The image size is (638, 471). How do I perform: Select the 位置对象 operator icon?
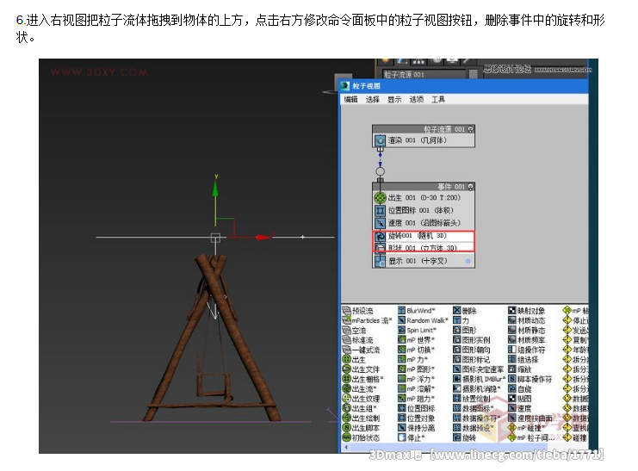coord(401,418)
